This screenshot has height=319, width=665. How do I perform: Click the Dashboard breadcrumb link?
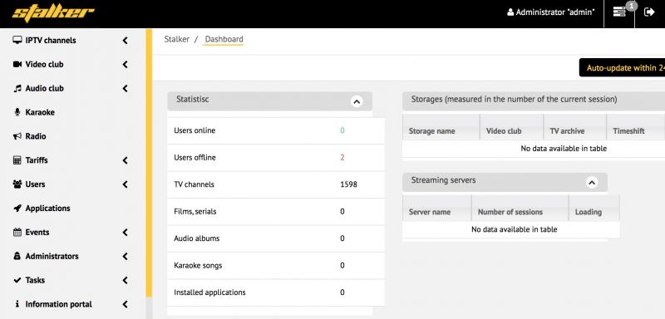(224, 39)
